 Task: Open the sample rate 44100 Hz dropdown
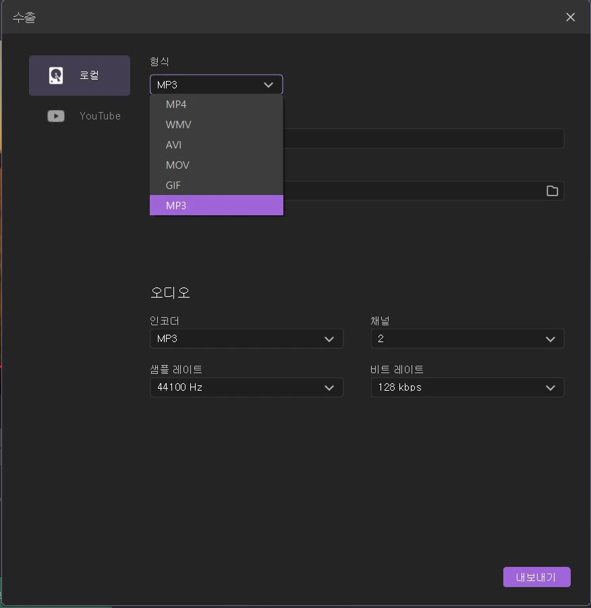coord(247,387)
